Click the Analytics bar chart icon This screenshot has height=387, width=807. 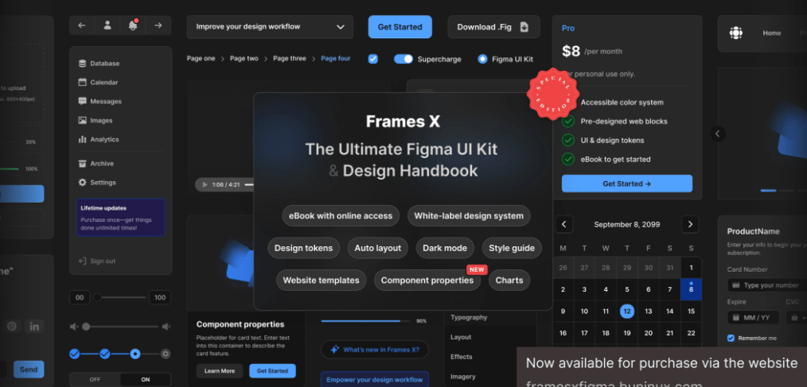tap(82, 139)
